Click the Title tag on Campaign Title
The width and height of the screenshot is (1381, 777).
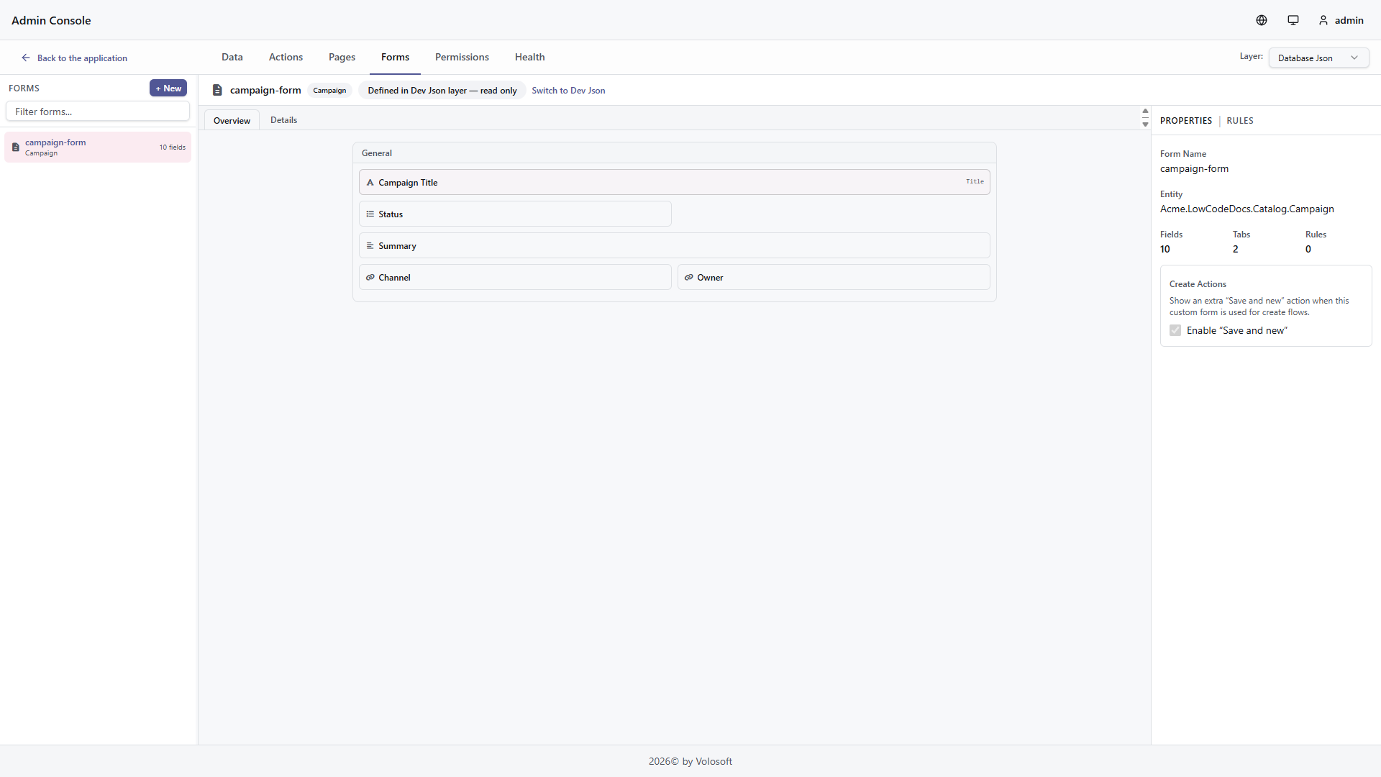coord(975,181)
